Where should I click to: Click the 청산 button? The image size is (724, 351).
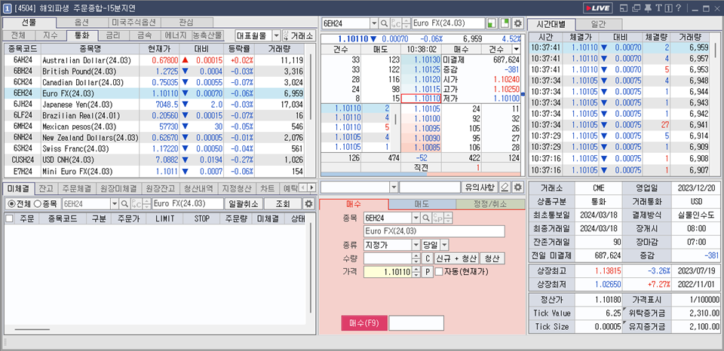pyautogui.click(x=492, y=258)
